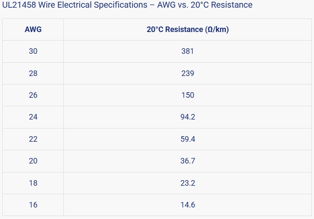Select the AWG 24 cell
This screenshot has height=219, width=314.
tap(33, 117)
